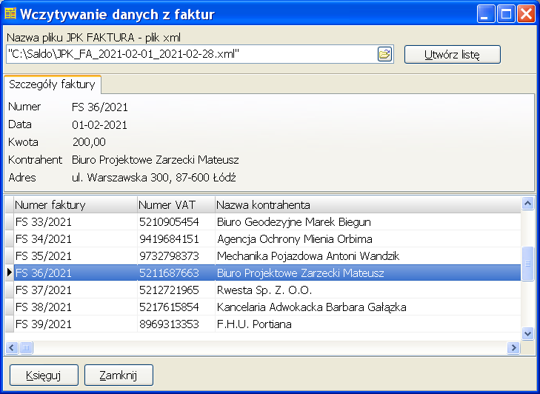Click the Utwórz listę button

tap(452, 54)
